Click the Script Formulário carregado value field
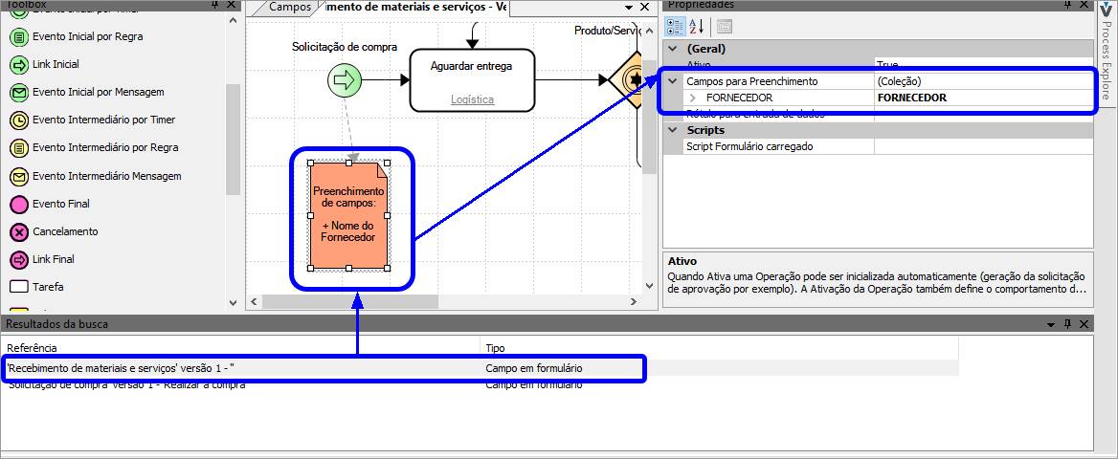This screenshot has height=459, width=1118. point(983,146)
